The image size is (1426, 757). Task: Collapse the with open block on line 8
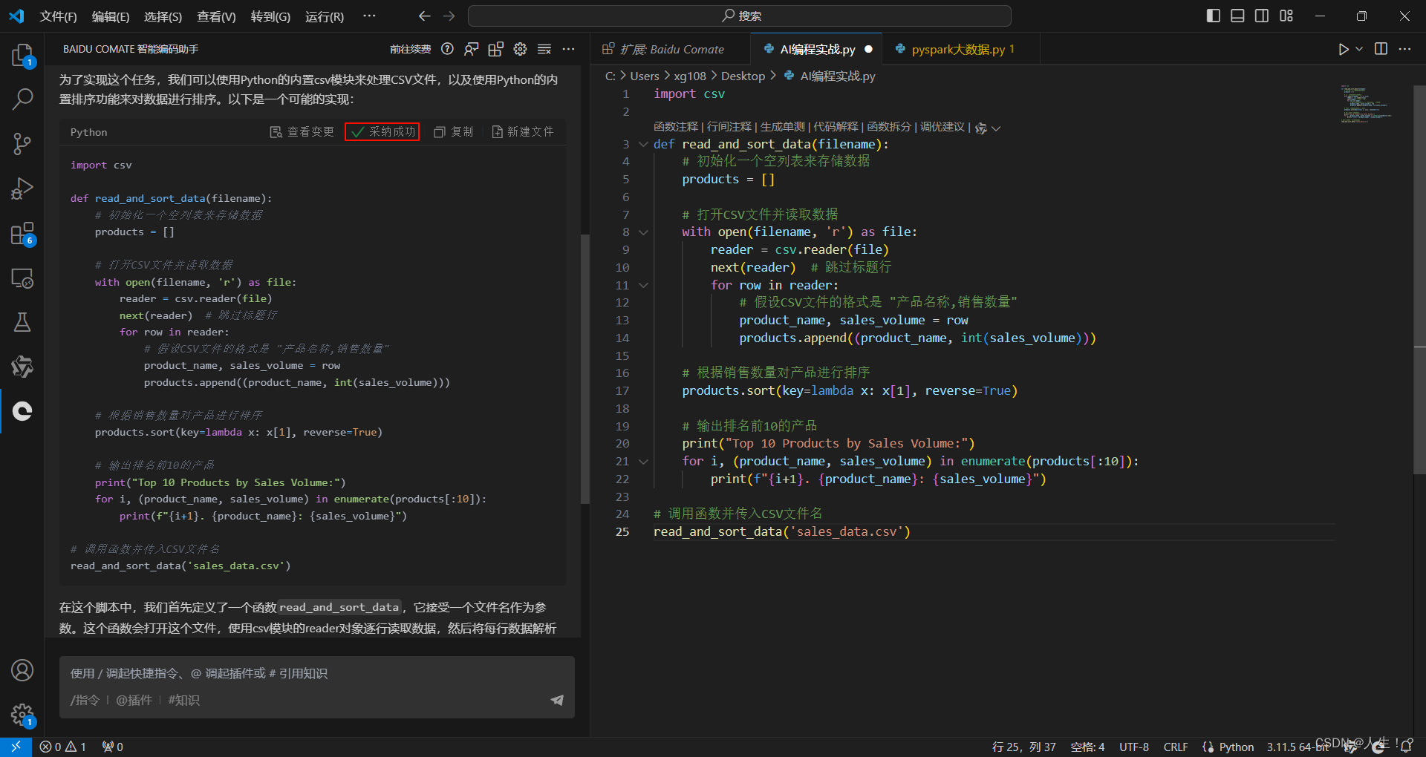(x=643, y=232)
